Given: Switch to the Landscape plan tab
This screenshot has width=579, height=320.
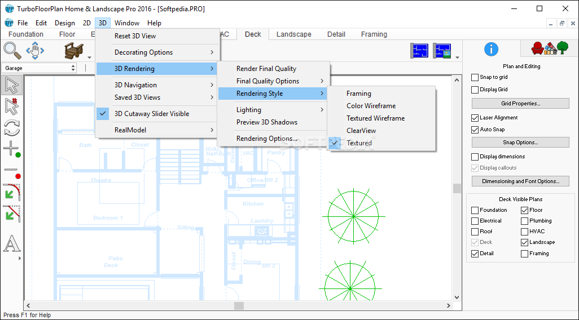Looking at the screenshot, I should [x=294, y=34].
